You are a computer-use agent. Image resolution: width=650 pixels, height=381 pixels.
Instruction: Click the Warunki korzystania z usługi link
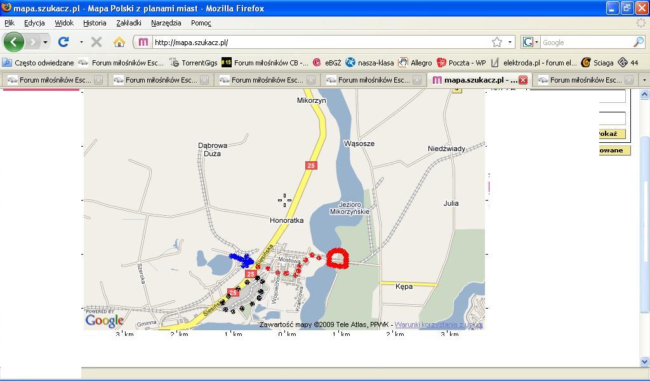coord(439,324)
